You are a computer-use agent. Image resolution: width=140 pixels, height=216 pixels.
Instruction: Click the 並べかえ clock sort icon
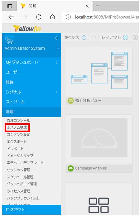(84, 37)
